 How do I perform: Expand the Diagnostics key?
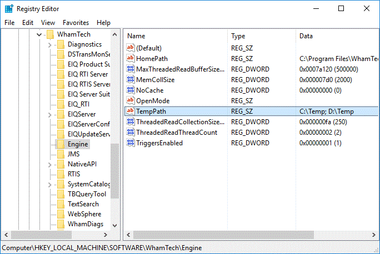tap(49, 45)
